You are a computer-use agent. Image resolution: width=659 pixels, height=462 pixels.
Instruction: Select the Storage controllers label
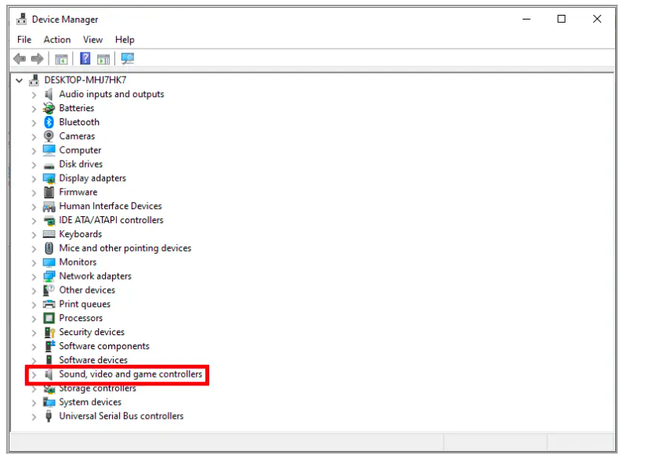pyautogui.click(x=97, y=388)
